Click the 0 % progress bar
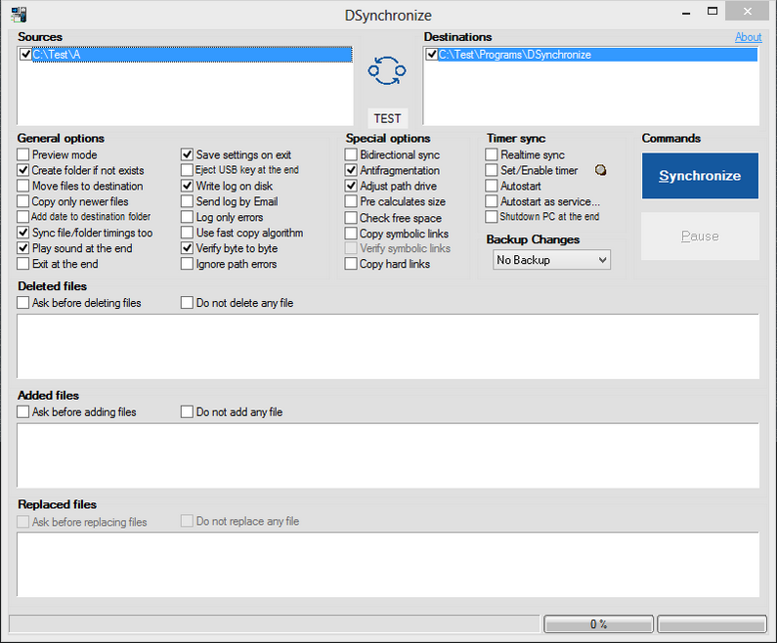Image resolution: width=777 pixels, height=643 pixels. [x=598, y=624]
